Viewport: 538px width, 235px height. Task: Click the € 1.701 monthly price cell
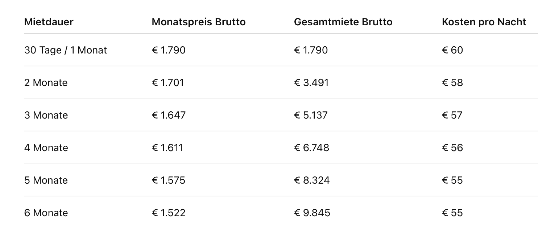click(x=168, y=83)
